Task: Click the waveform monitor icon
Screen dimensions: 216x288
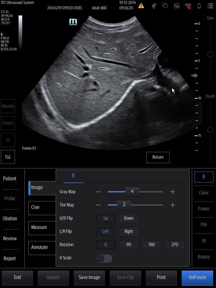Action: click(176, 6)
